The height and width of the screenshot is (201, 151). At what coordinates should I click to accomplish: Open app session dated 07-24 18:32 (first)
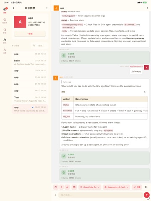(30, 70)
